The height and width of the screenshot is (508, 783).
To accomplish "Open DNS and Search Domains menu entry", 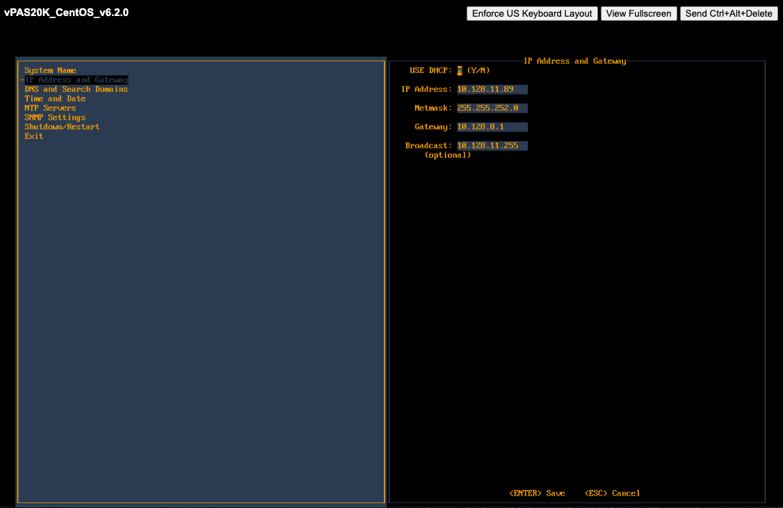I will (76, 90).
